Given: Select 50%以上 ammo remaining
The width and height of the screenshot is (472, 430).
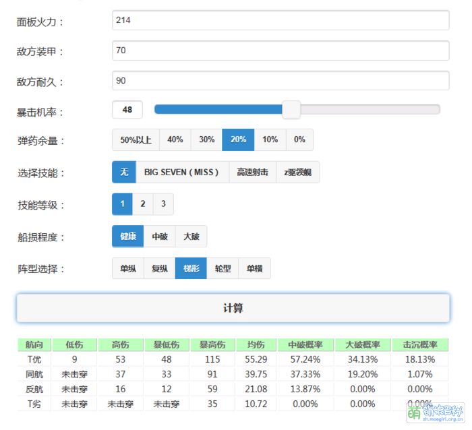Looking at the screenshot, I should [136, 140].
